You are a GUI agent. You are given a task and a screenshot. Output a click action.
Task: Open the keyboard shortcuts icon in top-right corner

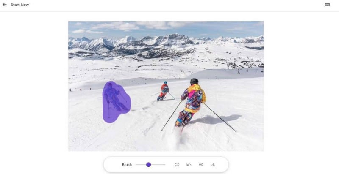point(327,5)
